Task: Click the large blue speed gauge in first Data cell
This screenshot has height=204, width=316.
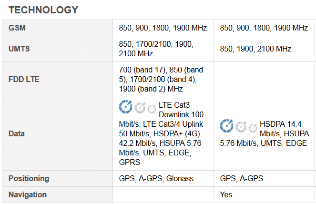Action: [125, 107]
